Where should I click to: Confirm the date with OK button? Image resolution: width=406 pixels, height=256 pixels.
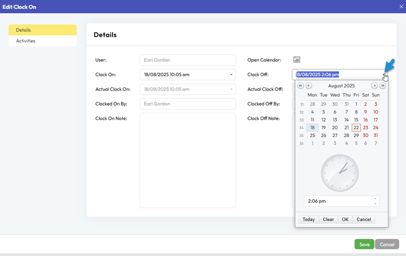click(x=345, y=219)
